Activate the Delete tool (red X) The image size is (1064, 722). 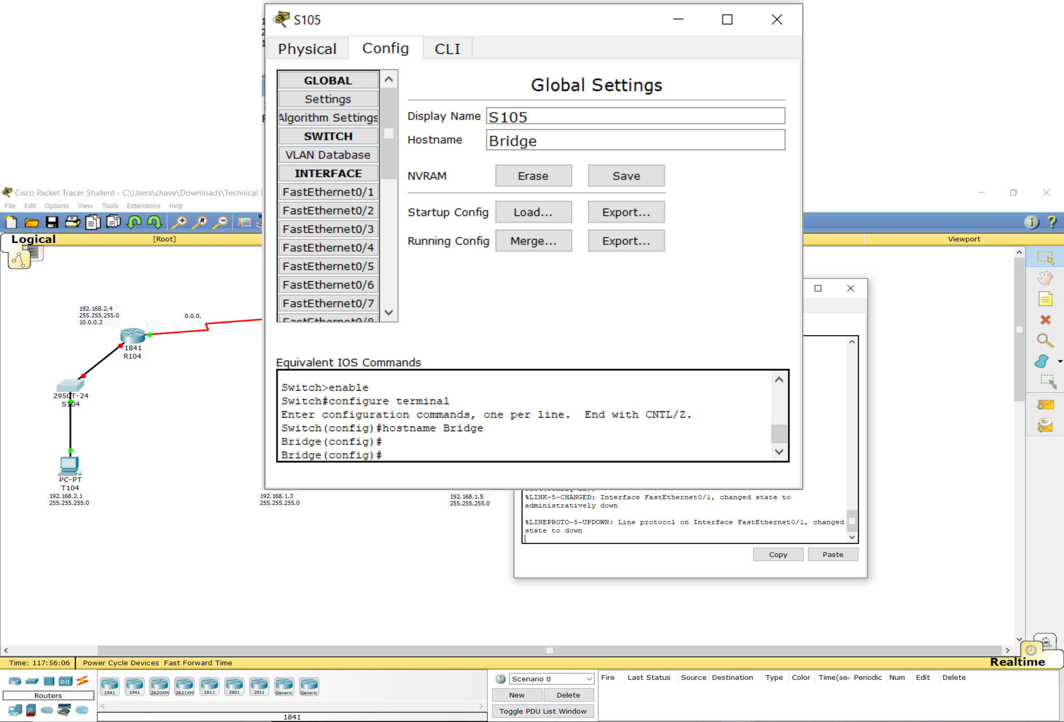pos(1045,320)
